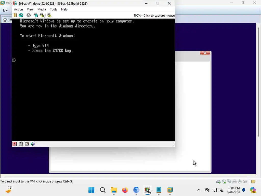Open the Media menu

(x=42, y=9)
